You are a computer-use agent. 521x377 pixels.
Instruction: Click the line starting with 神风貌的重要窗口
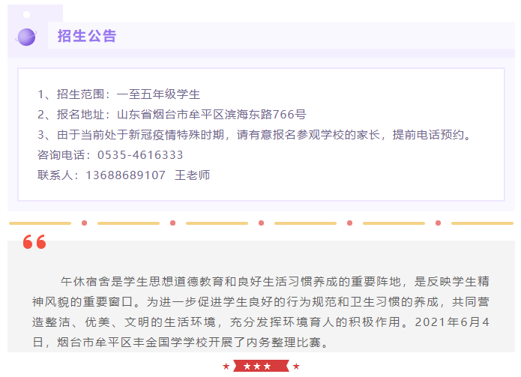click(261, 302)
